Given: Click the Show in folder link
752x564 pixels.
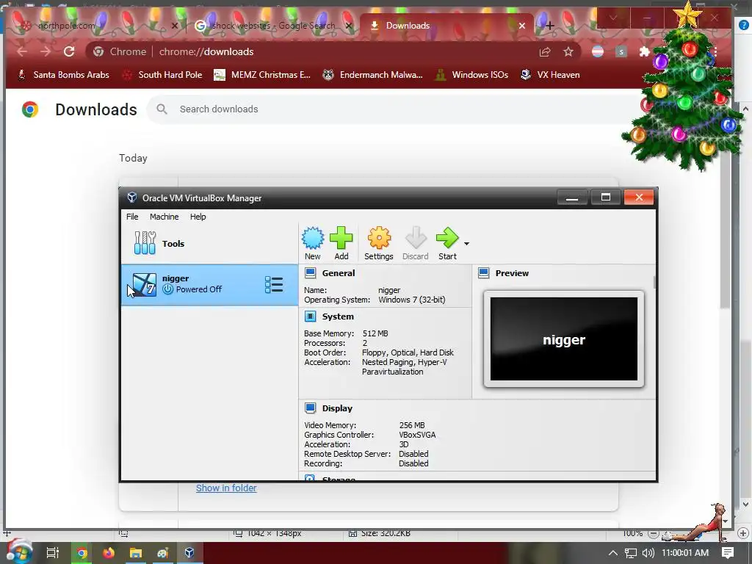Looking at the screenshot, I should (226, 488).
